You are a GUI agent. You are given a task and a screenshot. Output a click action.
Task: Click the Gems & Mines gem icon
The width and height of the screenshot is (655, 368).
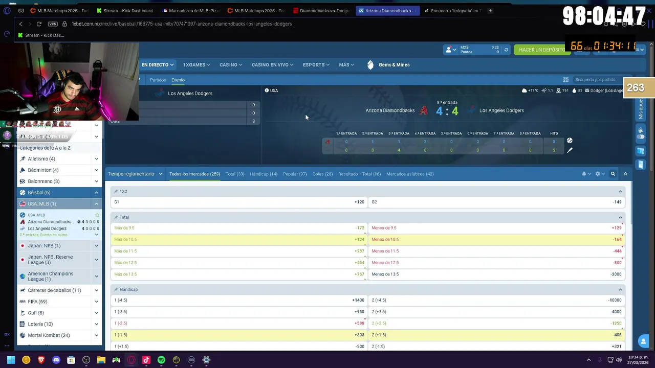tap(370, 65)
